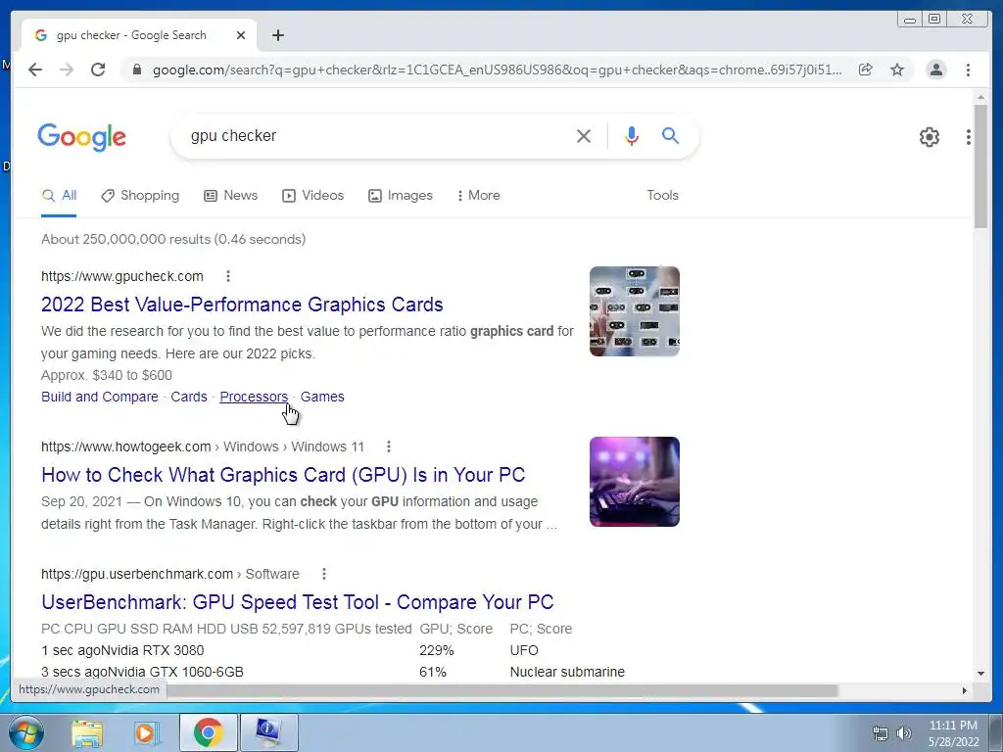The height and width of the screenshot is (752, 1003).
Task: Click the About 250,000,000 results text
Action: (173, 239)
